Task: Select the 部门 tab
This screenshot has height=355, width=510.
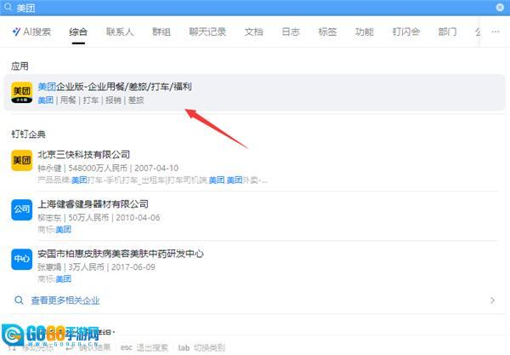Action: [447, 32]
